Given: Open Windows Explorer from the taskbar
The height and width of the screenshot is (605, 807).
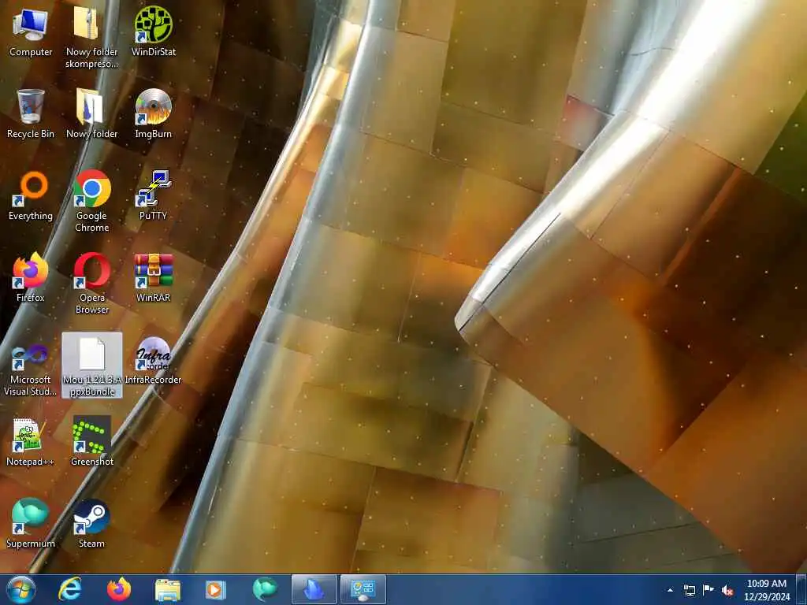Looking at the screenshot, I should coord(168,589).
